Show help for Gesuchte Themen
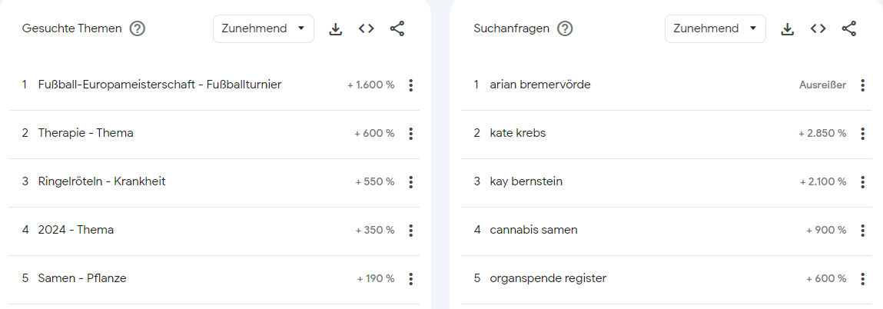Screen dimensions: 883x309 click(138, 28)
